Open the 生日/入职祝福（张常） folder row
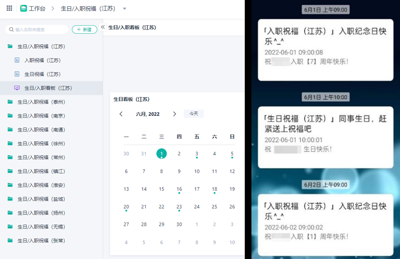Viewport: 400px width, 259px height. (x=51, y=240)
